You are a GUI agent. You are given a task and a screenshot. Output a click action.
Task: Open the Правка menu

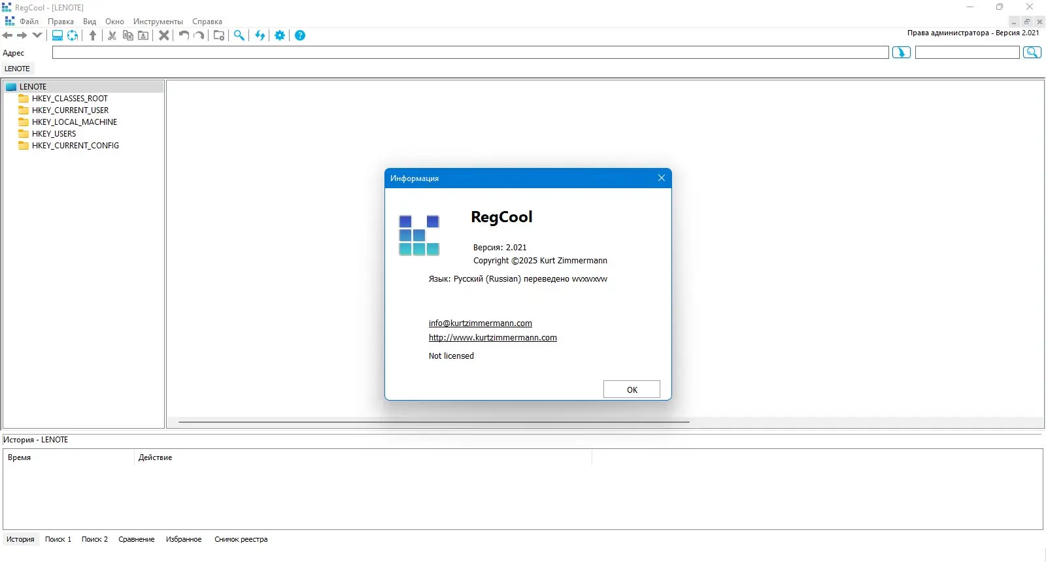61,22
